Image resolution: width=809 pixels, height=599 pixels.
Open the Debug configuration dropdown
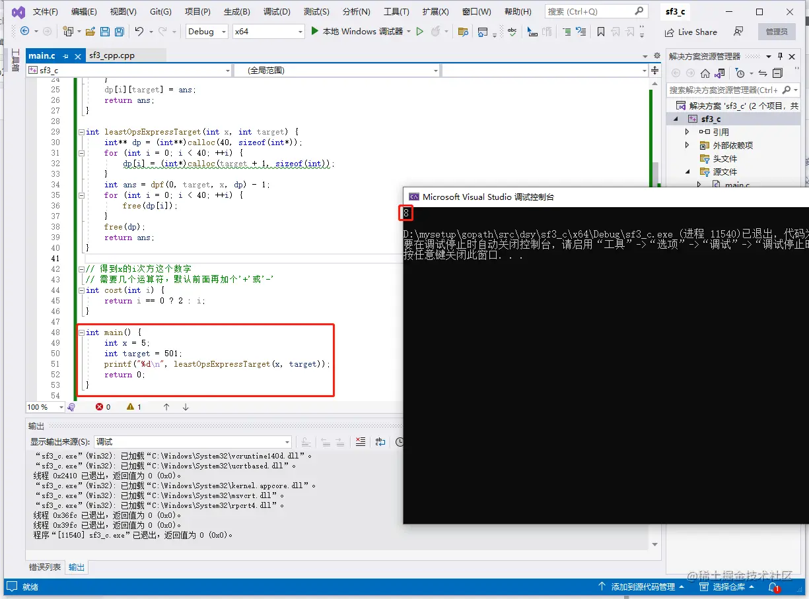tap(206, 31)
